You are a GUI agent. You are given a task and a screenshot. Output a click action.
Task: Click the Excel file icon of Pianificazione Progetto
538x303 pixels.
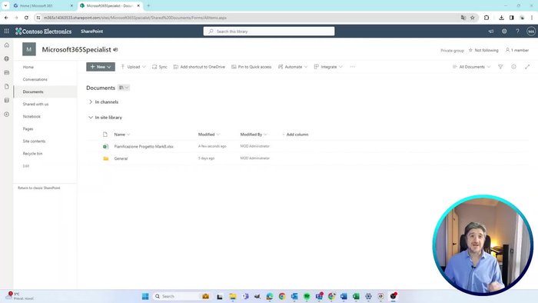(106, 146)
